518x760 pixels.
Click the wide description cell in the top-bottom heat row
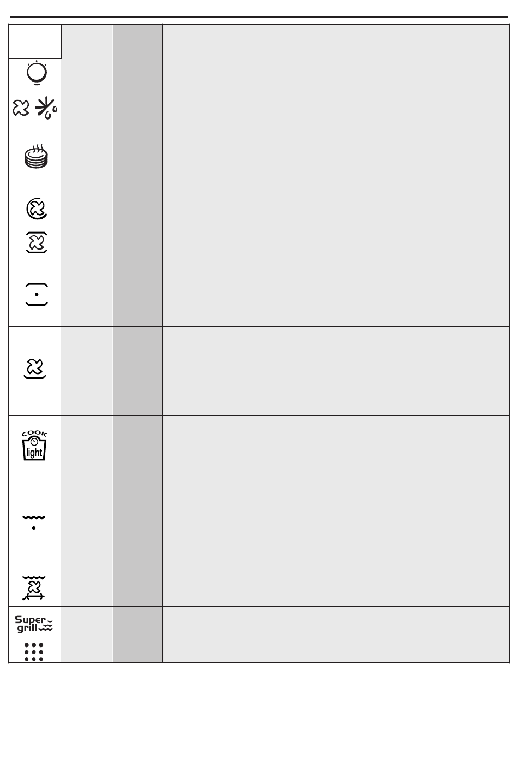point(335,296)
